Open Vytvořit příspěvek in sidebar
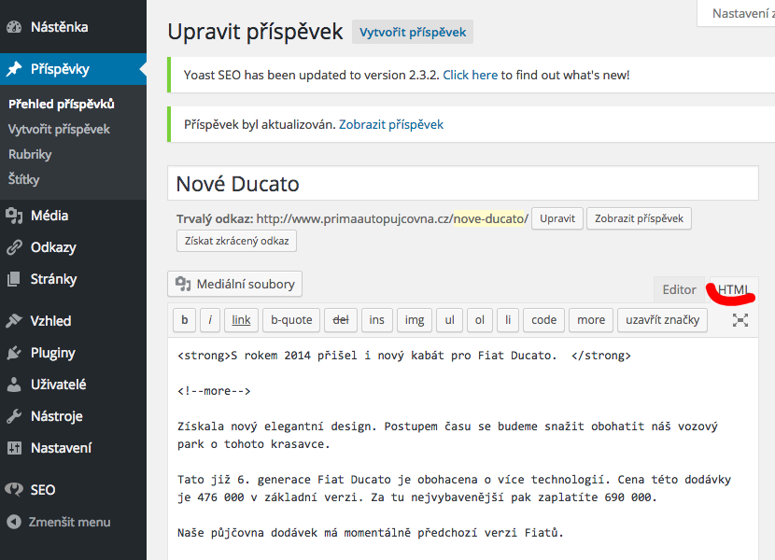 tap(59, 130)
